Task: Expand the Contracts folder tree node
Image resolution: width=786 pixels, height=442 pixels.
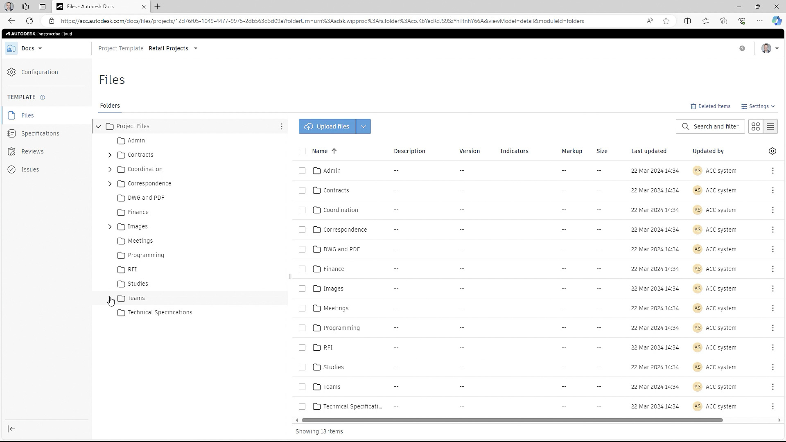Action: [x=110, y=155]
